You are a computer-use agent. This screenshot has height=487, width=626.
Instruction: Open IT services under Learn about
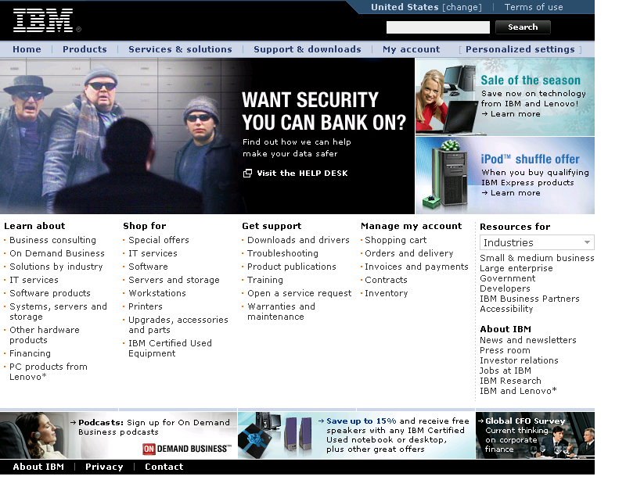[34, 280]
